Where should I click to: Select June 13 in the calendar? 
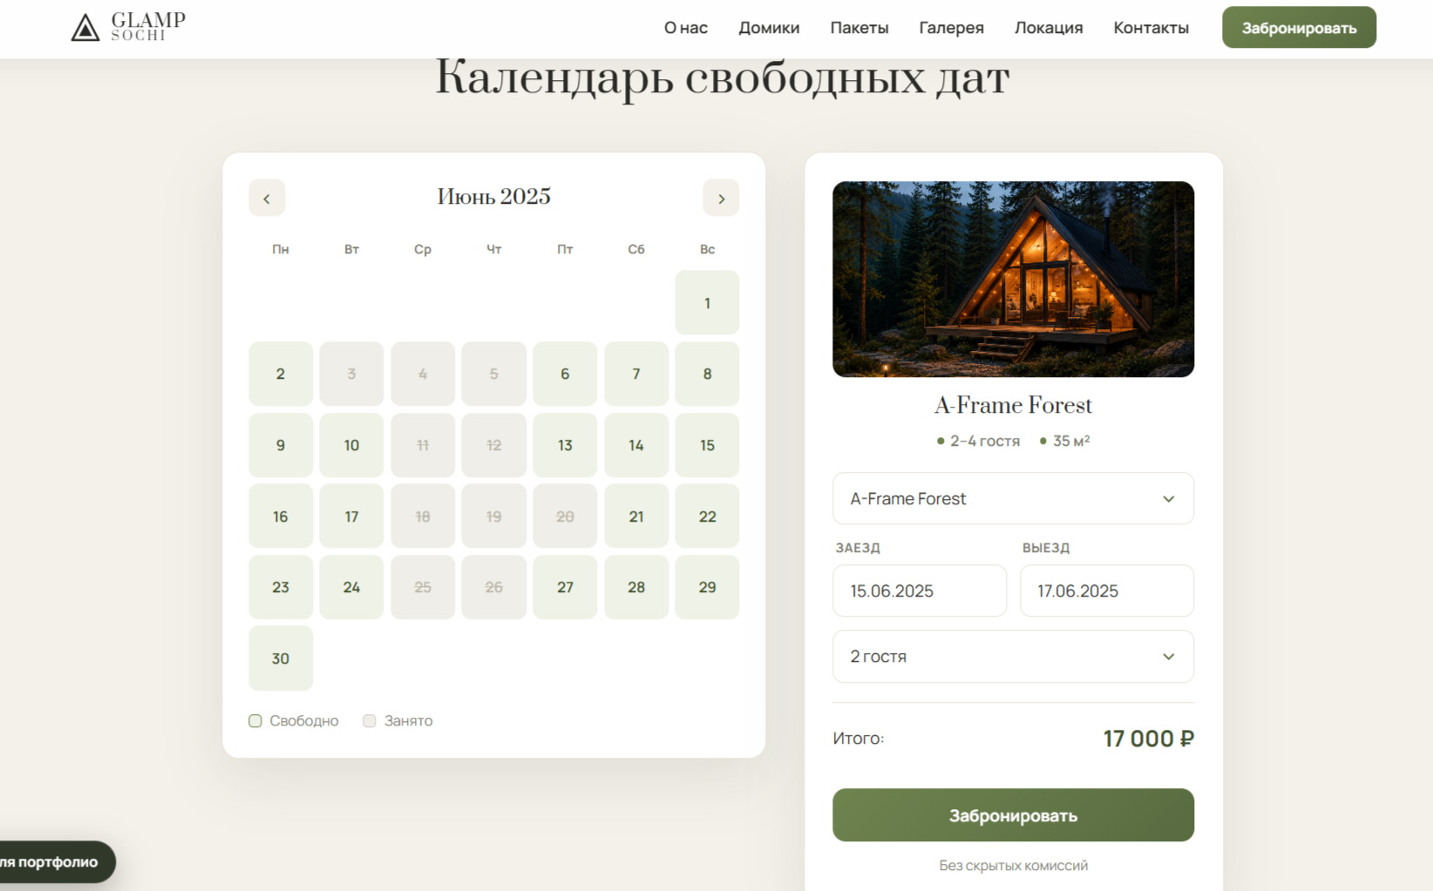click(x=565, y=445)
